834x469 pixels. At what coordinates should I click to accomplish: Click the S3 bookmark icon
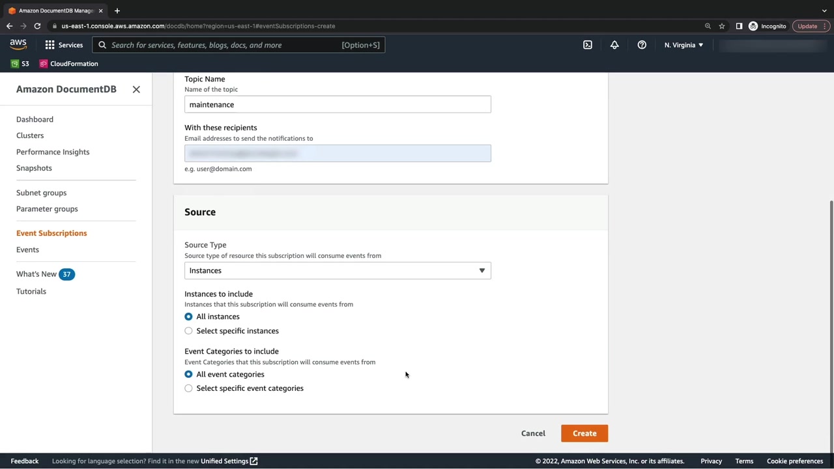coord(15,64)
